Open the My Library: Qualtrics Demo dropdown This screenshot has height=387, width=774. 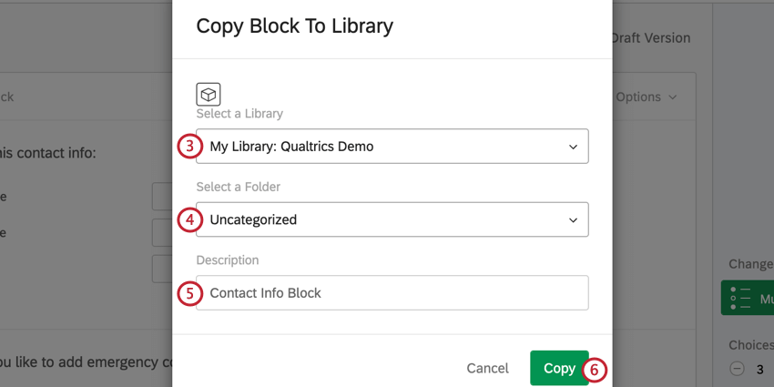[392, 147]
